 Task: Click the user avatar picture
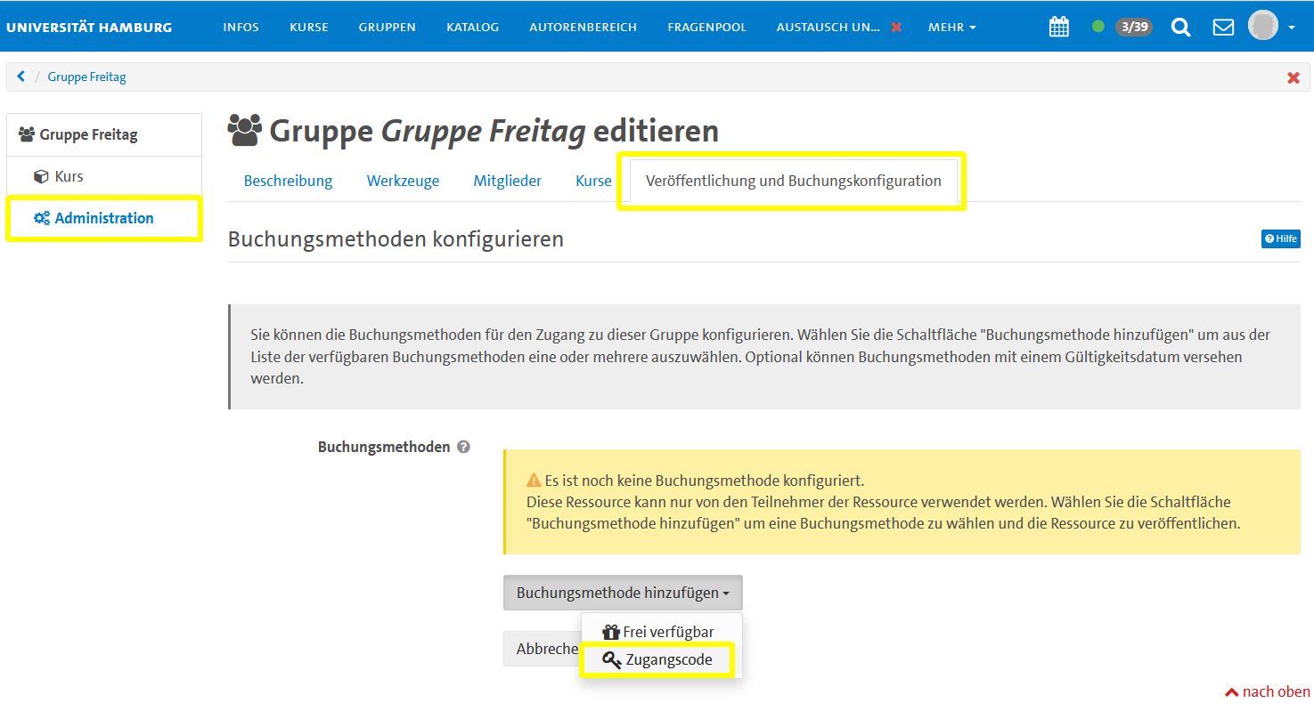click(x=1262, y=26)
